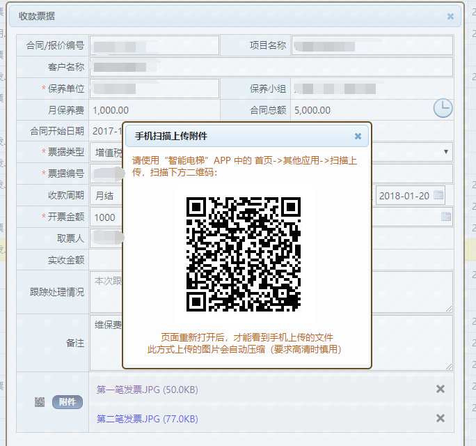The width and height of the screenshot is (476, 446).
Task: Delete attachment 第一笔发票.JPG
Action: [x=440, y=390]
